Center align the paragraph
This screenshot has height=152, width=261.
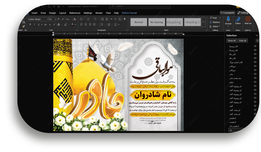86,24
